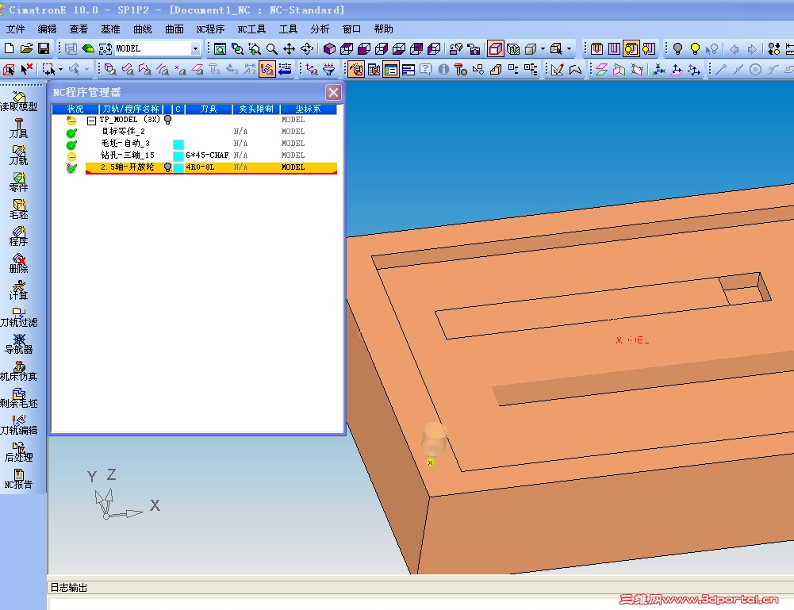Image resolution: width=794 pixels, height=610 pixels.
Task: Click the measurement ruler icon at toolbar end
Action: click(789, 48)
